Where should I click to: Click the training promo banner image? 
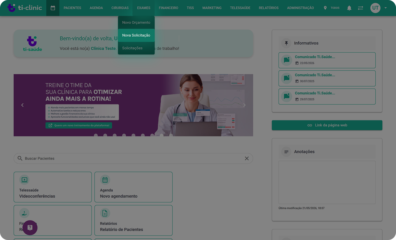pyautogui.click(x=133, y=105)
